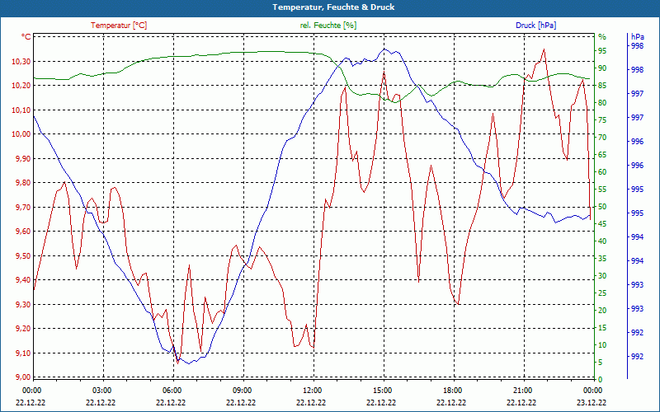Click green humidity axis value '0'
The height and width of the screenshot is (412, 660).
[601, 380]
